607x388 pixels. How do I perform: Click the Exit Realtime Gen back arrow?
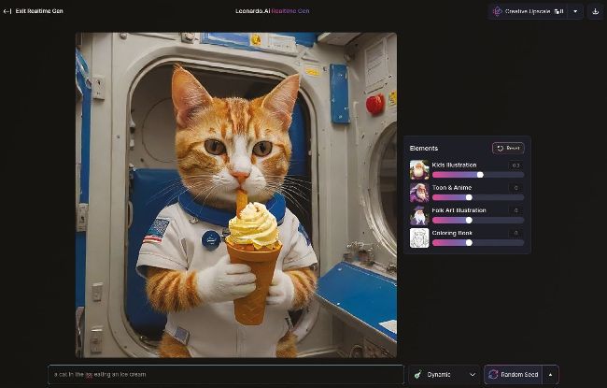[7, 10]
